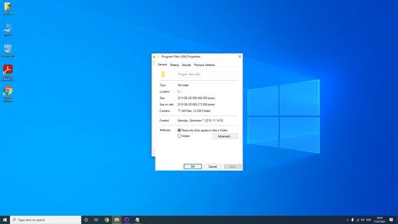Open the taskbar clock and date
Image resolution: width=398 pixels, height=224 pixels.
(x=379, y=220)
